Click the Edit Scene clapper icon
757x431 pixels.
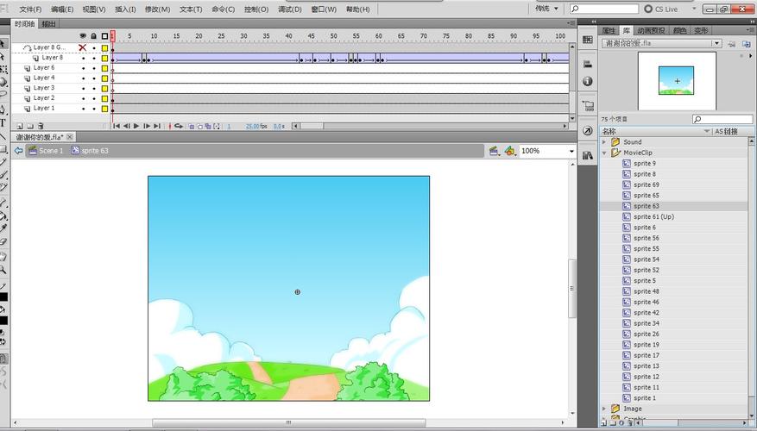coord(494,151)
